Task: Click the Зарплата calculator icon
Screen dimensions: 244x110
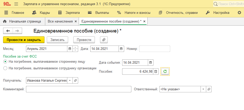Action: click(x=60, y=13)
